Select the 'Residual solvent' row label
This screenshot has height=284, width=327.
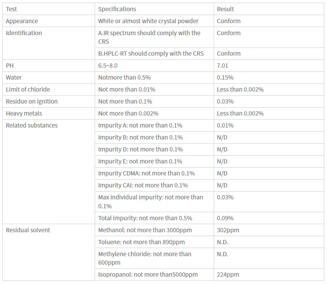click(x=28, y=230)
